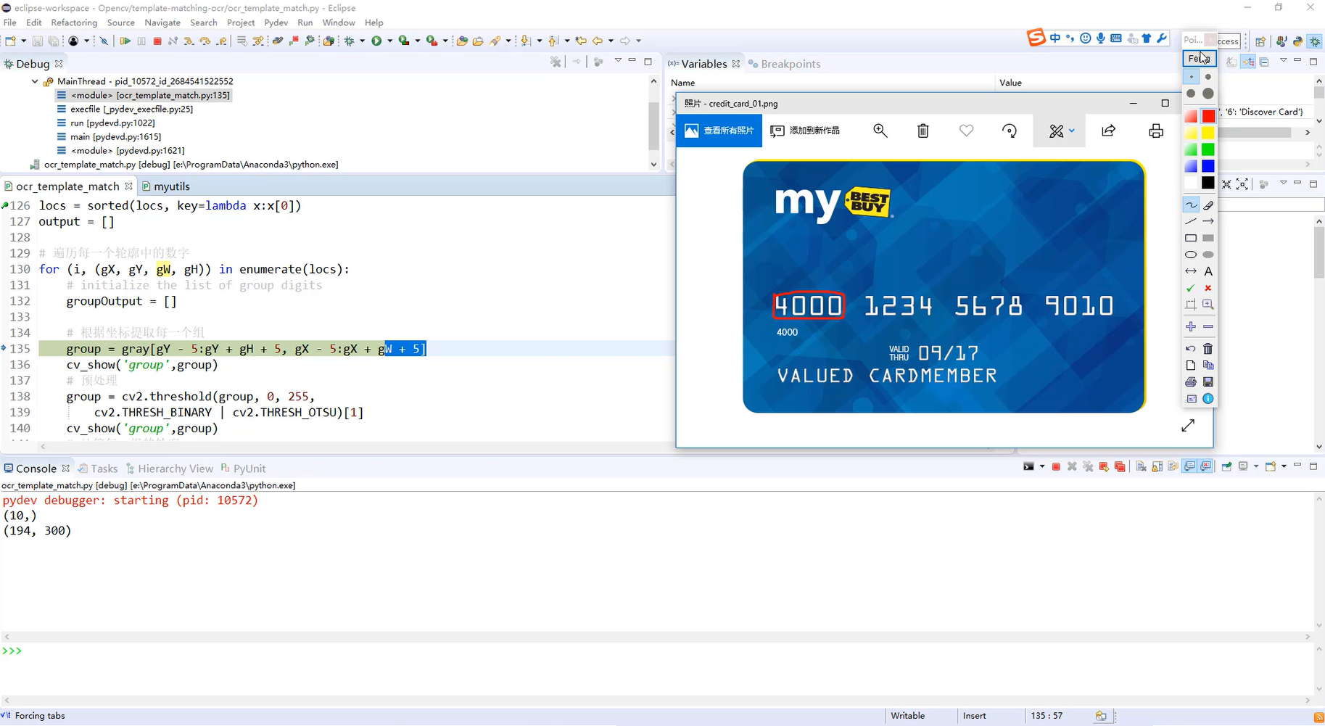This screenshot has width=1325, height=726.
Task: Open the Refactoring menu
Action: pos(74,22)
